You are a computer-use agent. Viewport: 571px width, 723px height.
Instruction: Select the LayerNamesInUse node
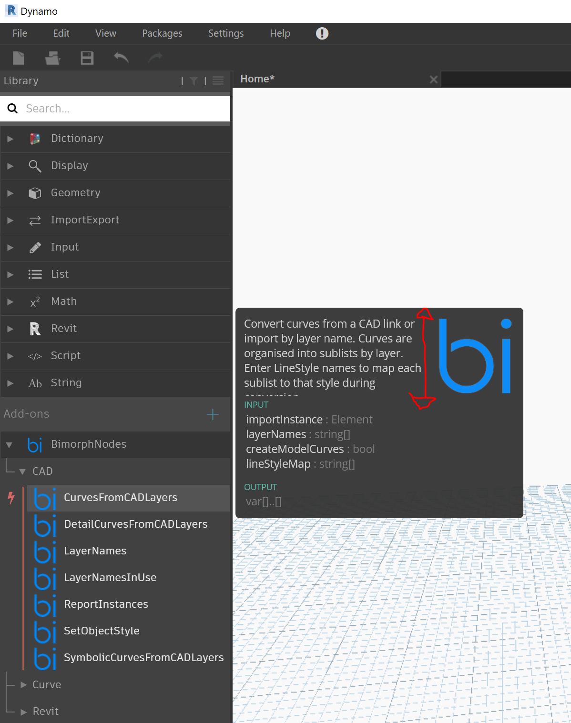[129, 578]
